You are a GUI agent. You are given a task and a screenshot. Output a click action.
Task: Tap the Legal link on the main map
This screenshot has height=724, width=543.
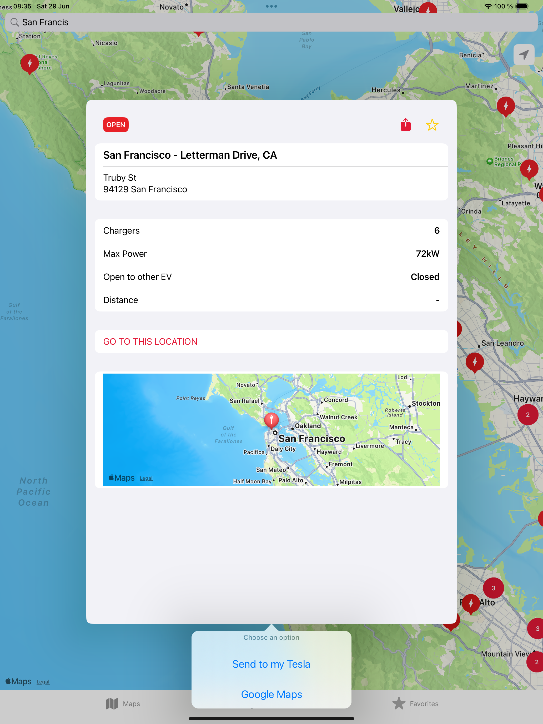pyautogui.click(x=43, y=682)
